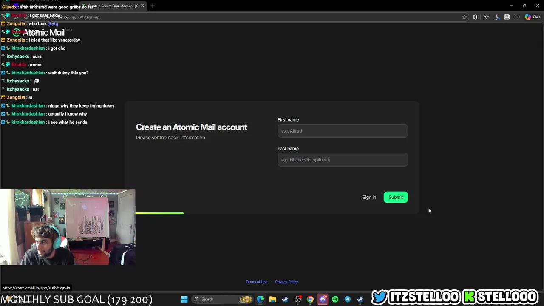The image size is (544, 306).
Task: Minimize the browser window
Action: [511, 6]
